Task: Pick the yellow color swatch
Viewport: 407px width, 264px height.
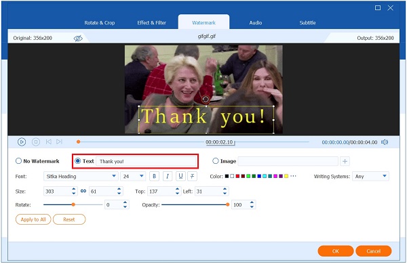Action: pyautogui.click(x=286, y=176)
